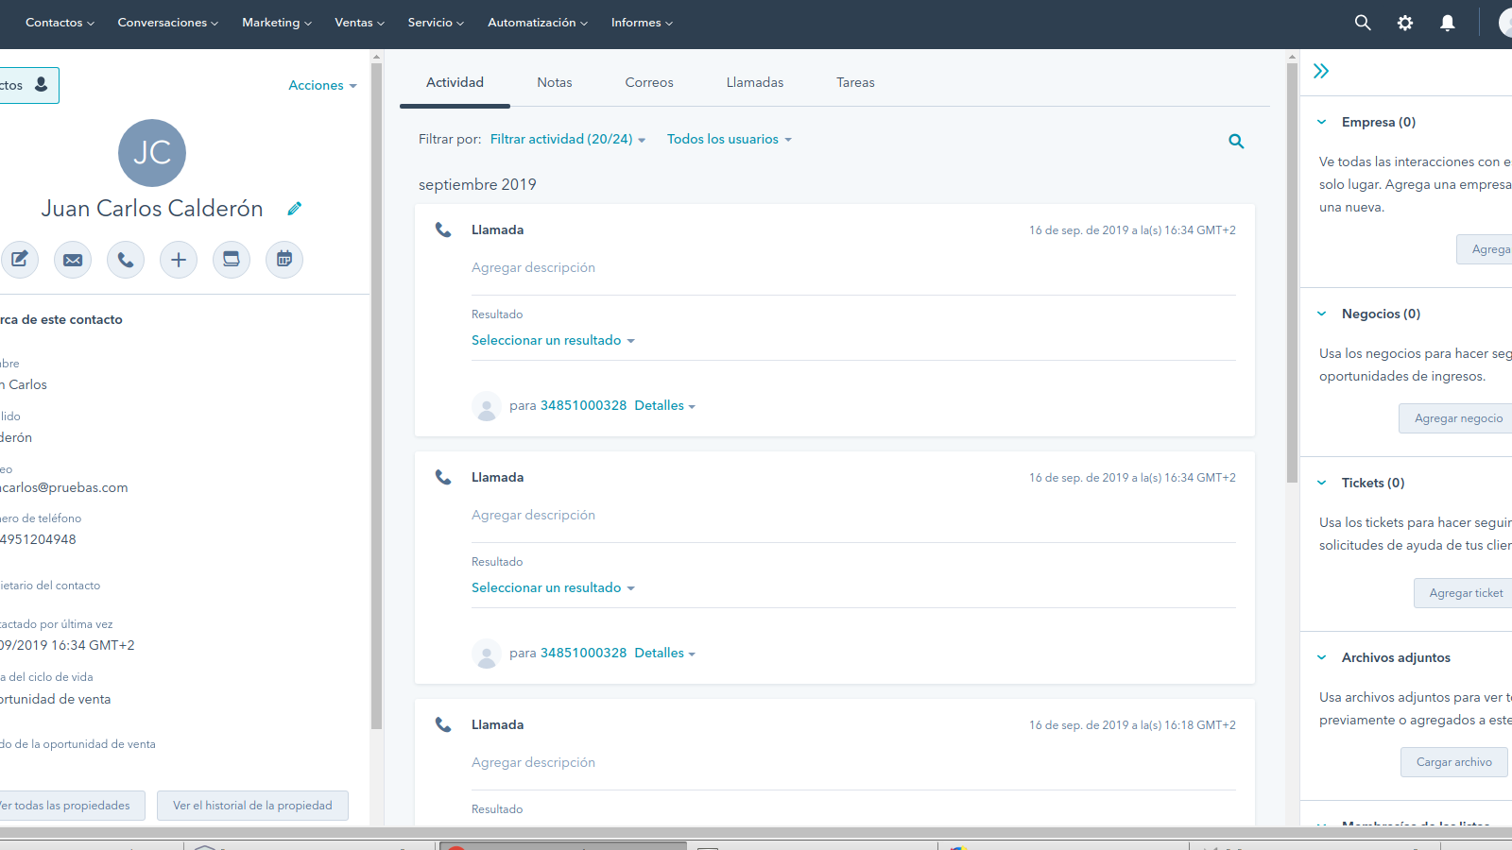Switch to the Notas tab
This screenshot has width=1512, height=850.
click(555, 82)
